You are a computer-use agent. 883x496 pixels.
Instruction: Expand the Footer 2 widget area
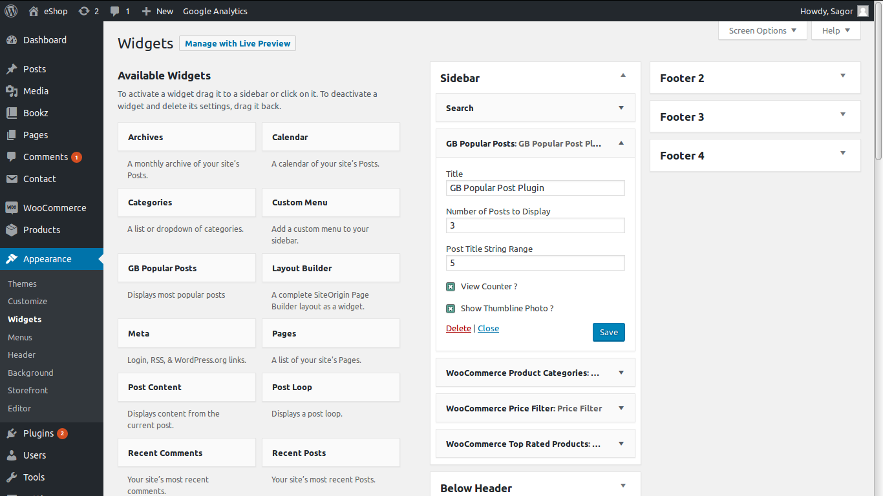[x=842, y=76]
